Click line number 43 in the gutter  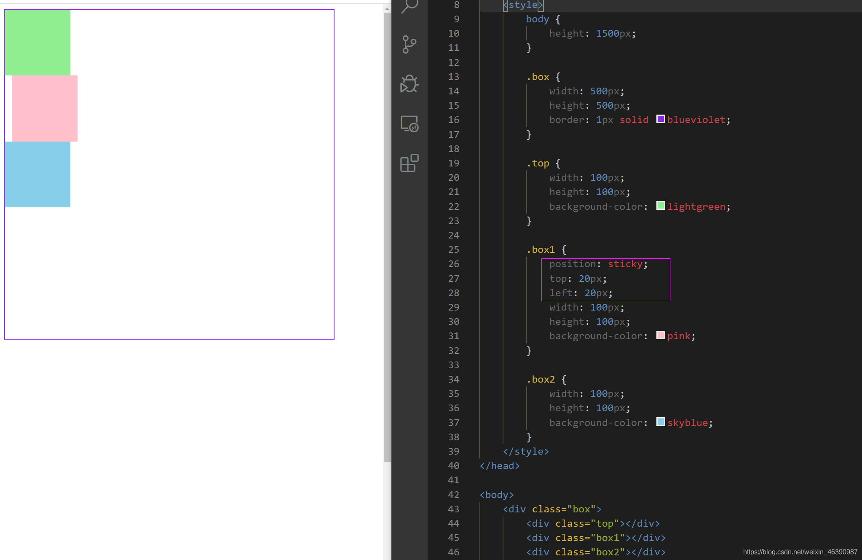pos(453,509)
